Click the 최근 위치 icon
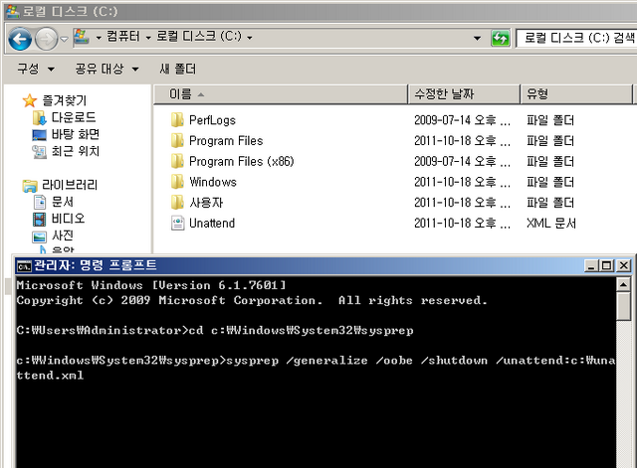Image resolution: width=637 pixels, height=468 pixels. pyautogui.click(x=40, y=152)
